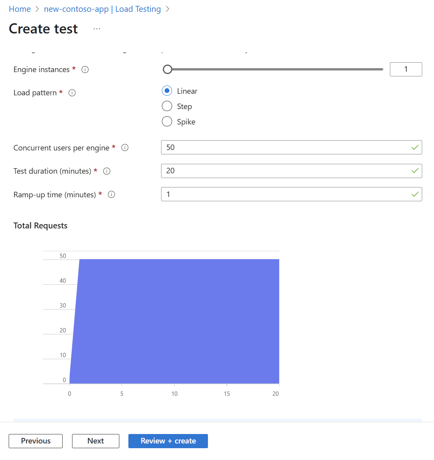The width and height of the screenshot is (434, 460).
Task: Go back using the Previous button
Action: coord(35,441)
